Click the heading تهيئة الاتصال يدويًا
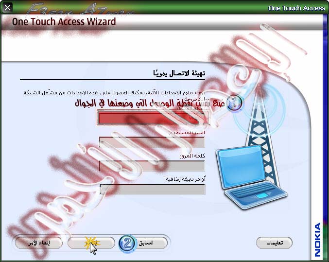This screenshot has width=329, height=262. (179, 73)
